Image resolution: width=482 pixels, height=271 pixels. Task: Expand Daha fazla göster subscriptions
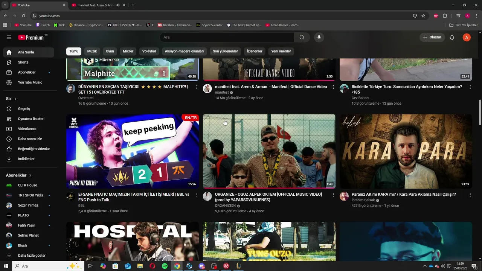(28, 256)
